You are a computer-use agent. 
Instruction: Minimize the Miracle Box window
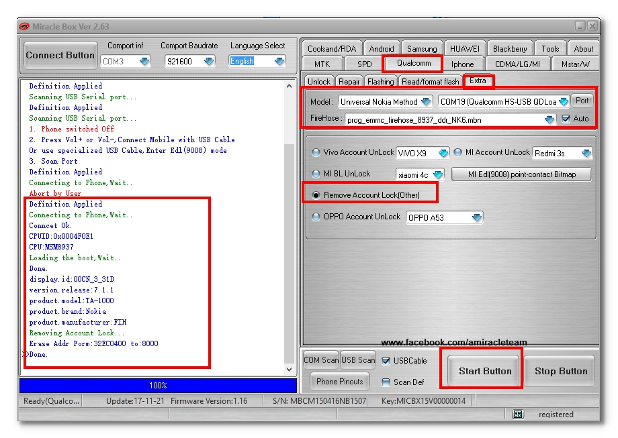pos(580,26)
